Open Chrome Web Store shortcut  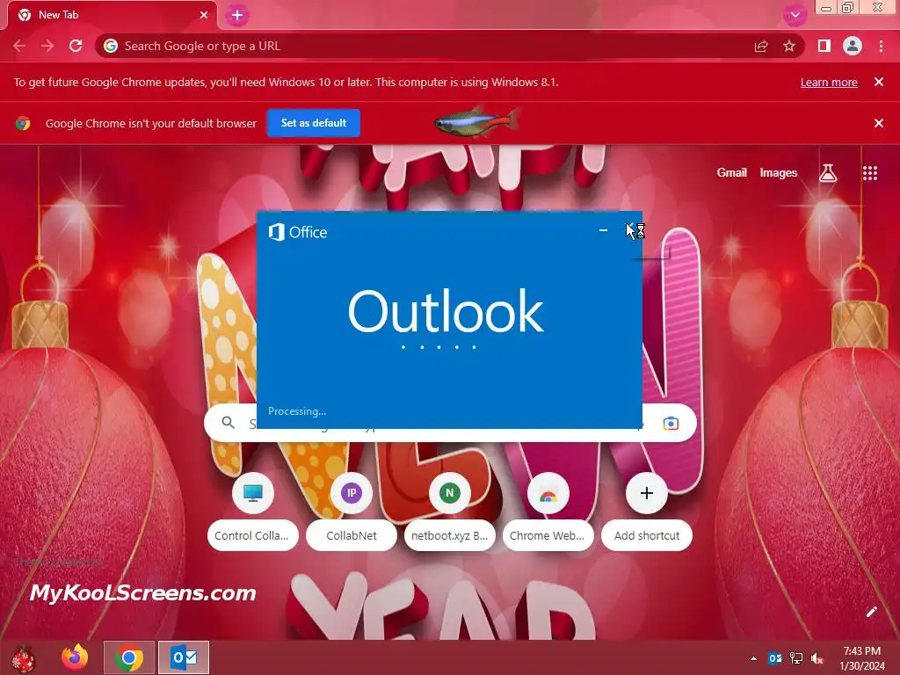pos(548,511)
